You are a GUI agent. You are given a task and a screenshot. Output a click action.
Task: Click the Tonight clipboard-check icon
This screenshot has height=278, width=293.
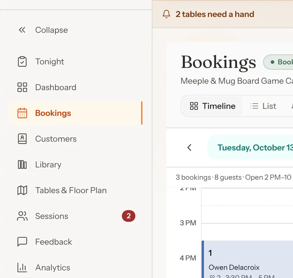(22, 61)
